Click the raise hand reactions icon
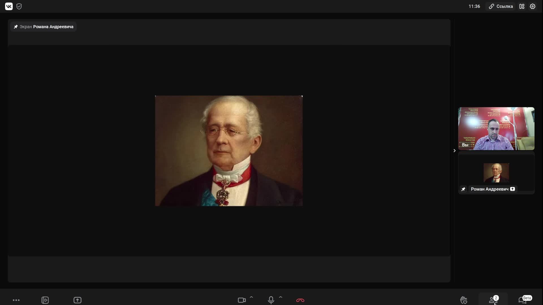The height and width of the screenshot is (305, 543). pos(464,300)
